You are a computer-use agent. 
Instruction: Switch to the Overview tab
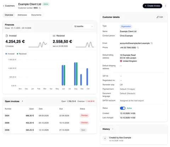[9, 15]
